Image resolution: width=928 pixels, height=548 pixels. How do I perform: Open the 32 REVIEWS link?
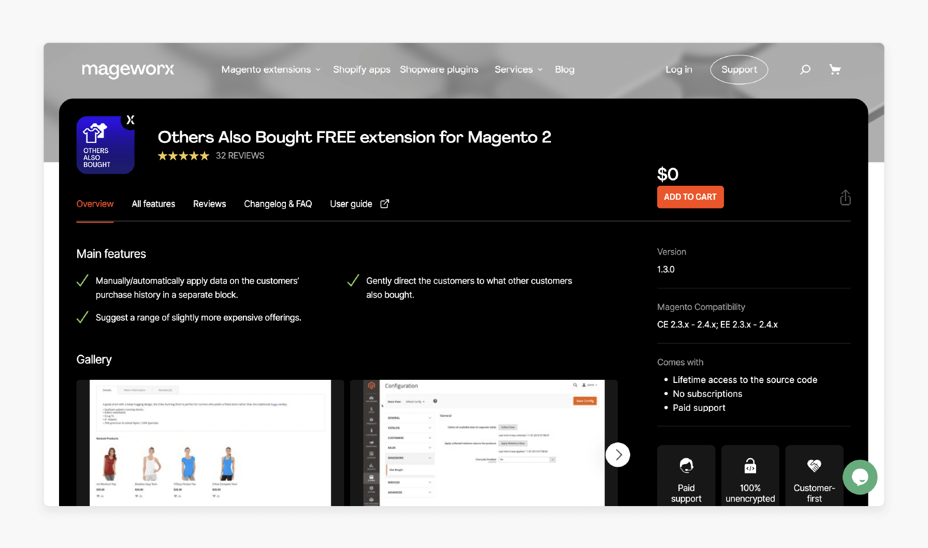240,156
